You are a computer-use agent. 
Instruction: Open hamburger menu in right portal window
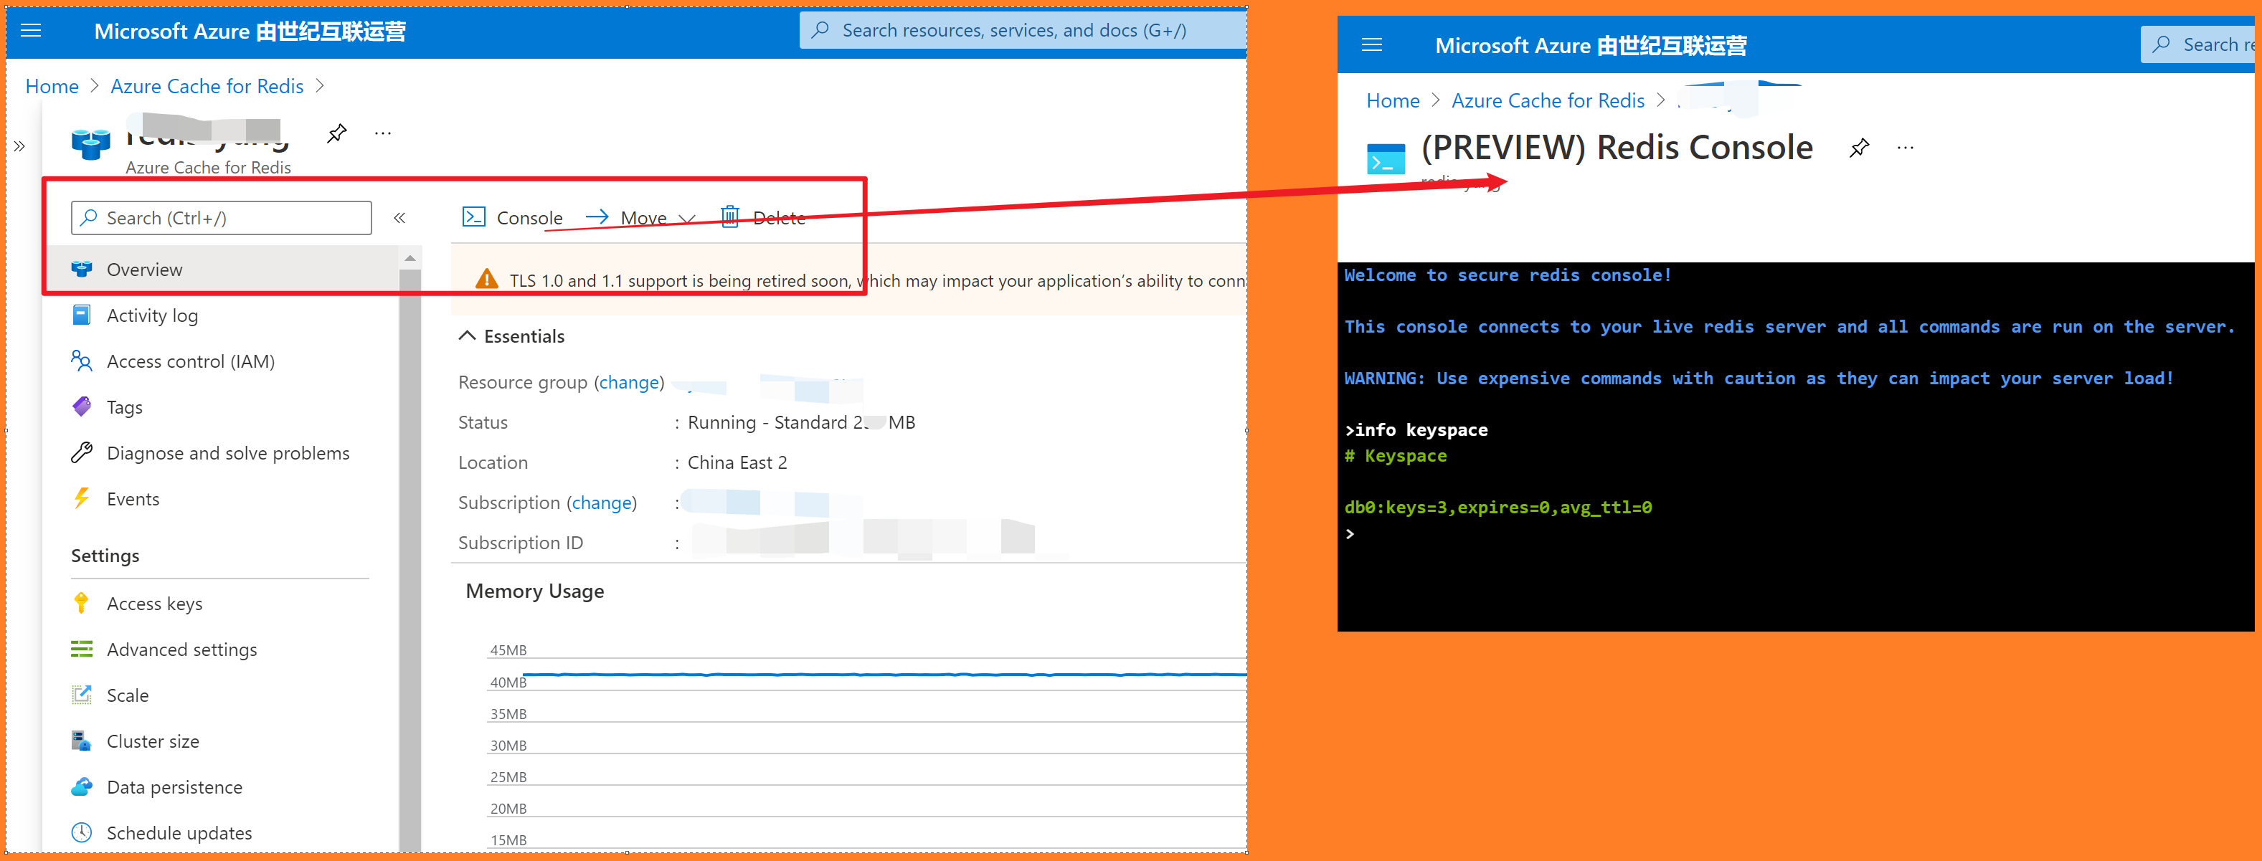[1371, 46]
